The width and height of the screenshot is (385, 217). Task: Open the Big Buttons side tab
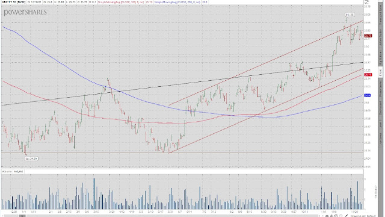[380, 58]
